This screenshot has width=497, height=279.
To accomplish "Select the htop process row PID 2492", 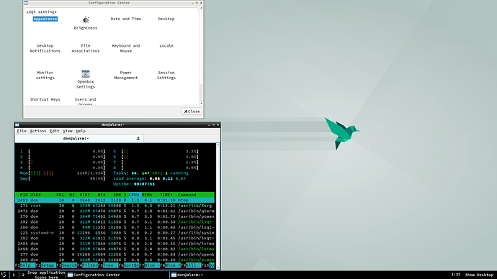I will [115, 200].
